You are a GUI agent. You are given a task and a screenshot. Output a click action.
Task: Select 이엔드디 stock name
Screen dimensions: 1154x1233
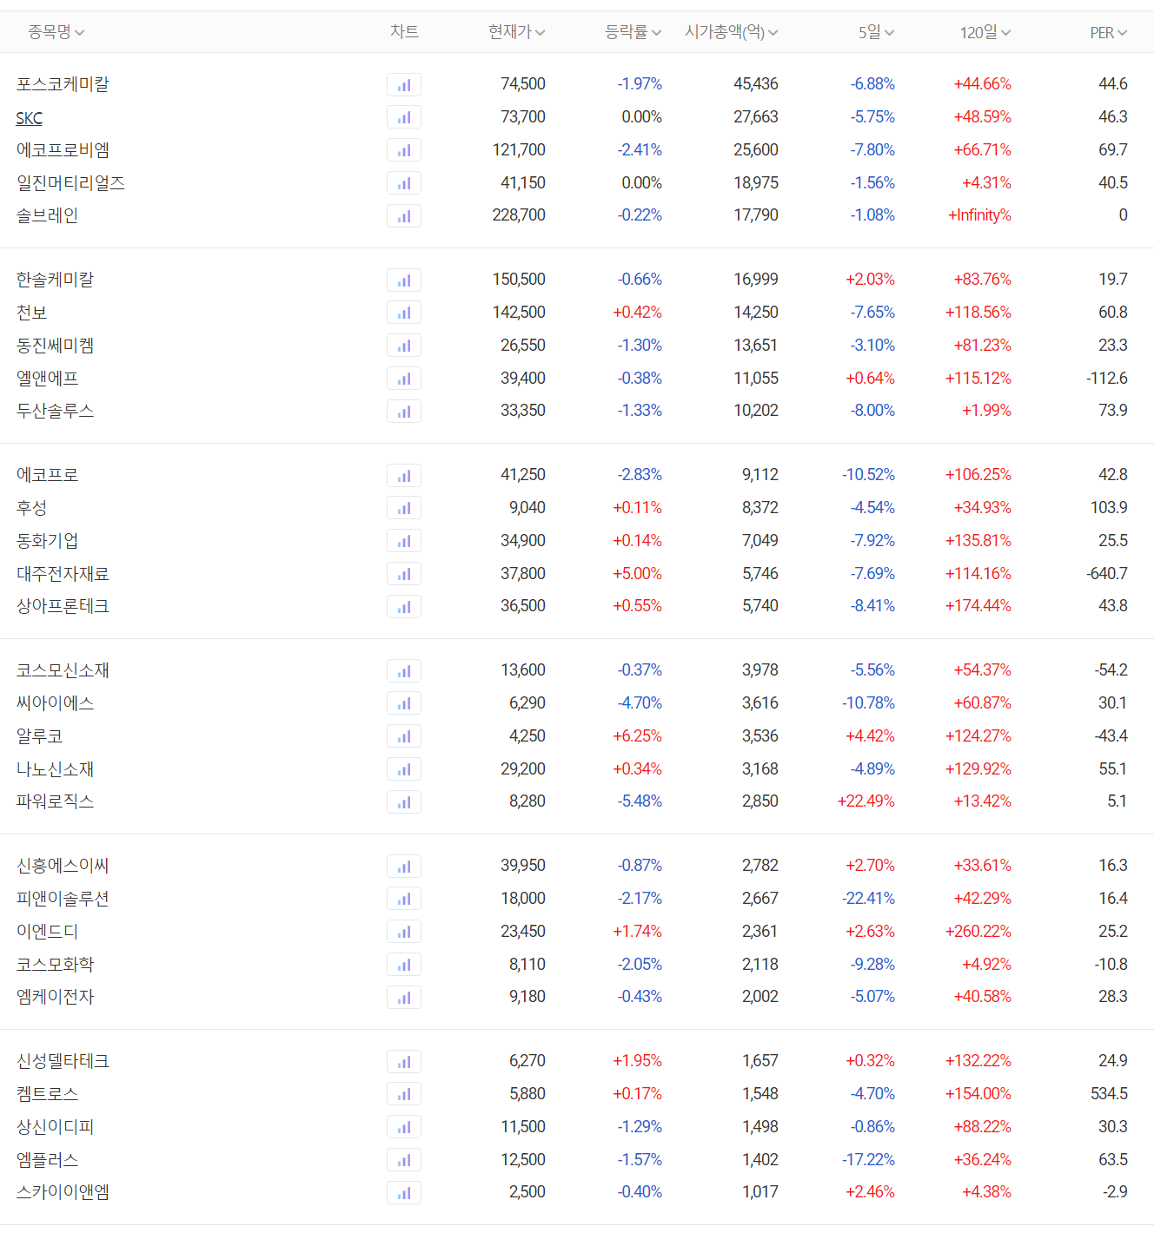click(47, 932)
